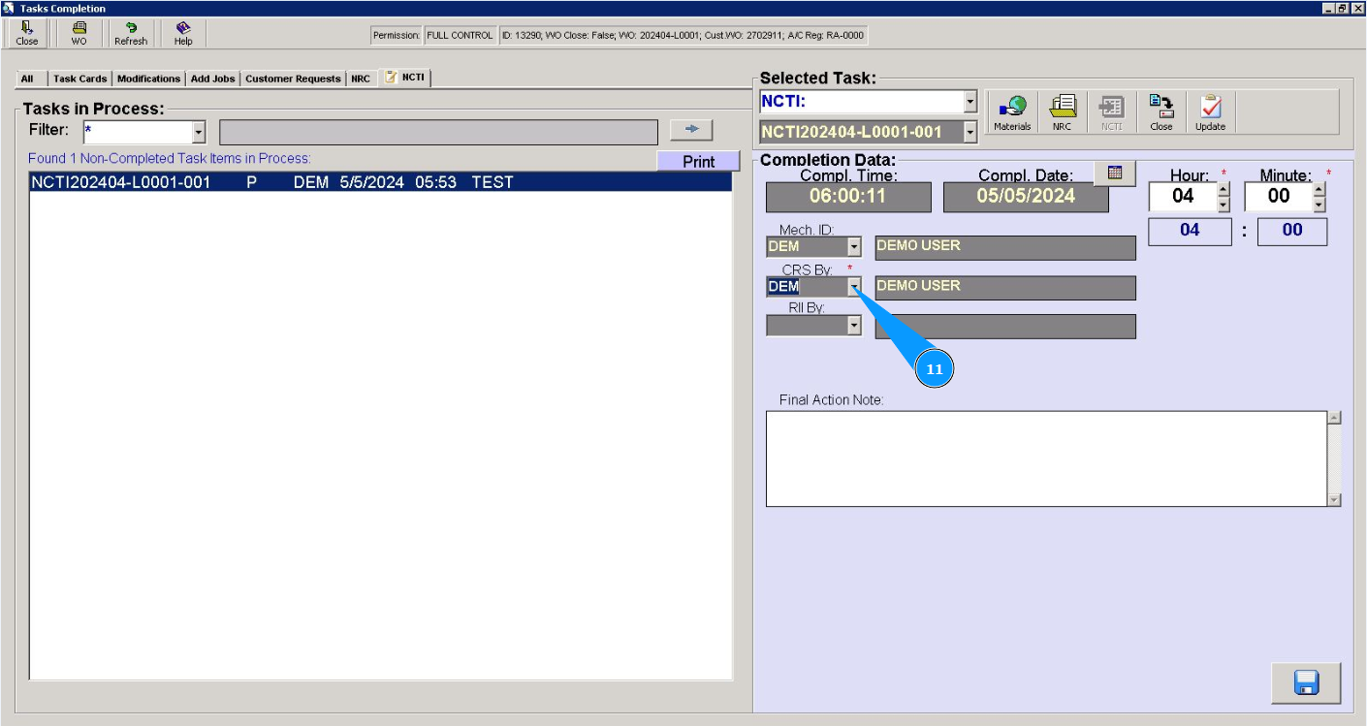
Task: Expand the NCTI: task type dropdown
Action: [970, 102]
